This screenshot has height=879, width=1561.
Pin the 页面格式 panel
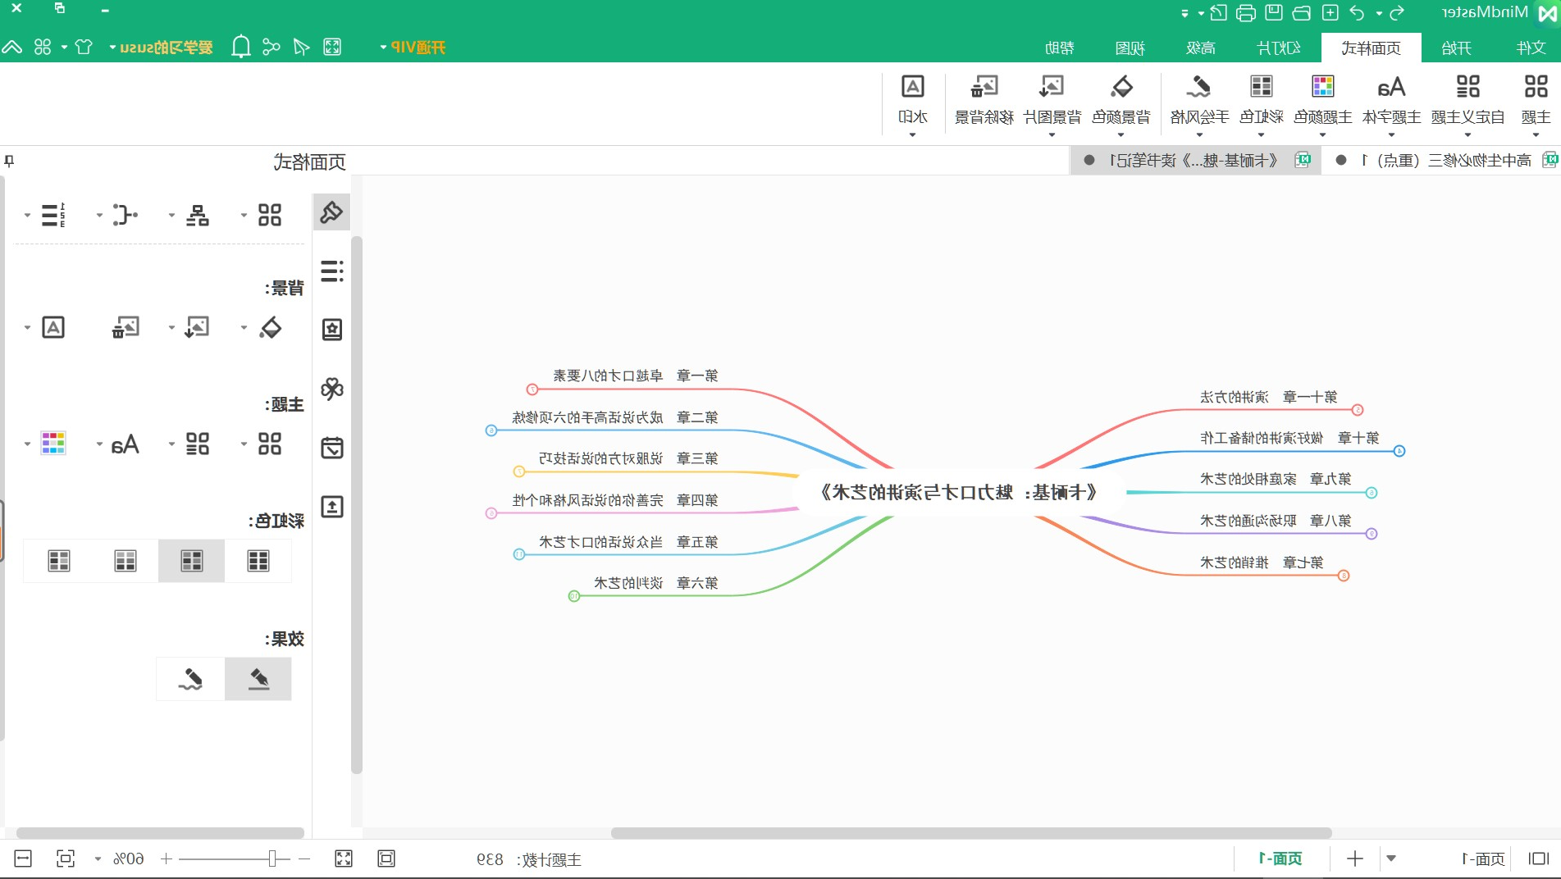(x=9, y=161)
